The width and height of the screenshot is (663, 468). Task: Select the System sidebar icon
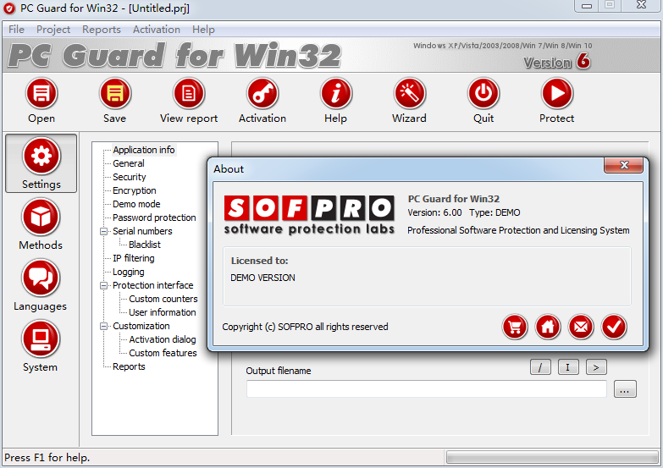click(41, 339)
